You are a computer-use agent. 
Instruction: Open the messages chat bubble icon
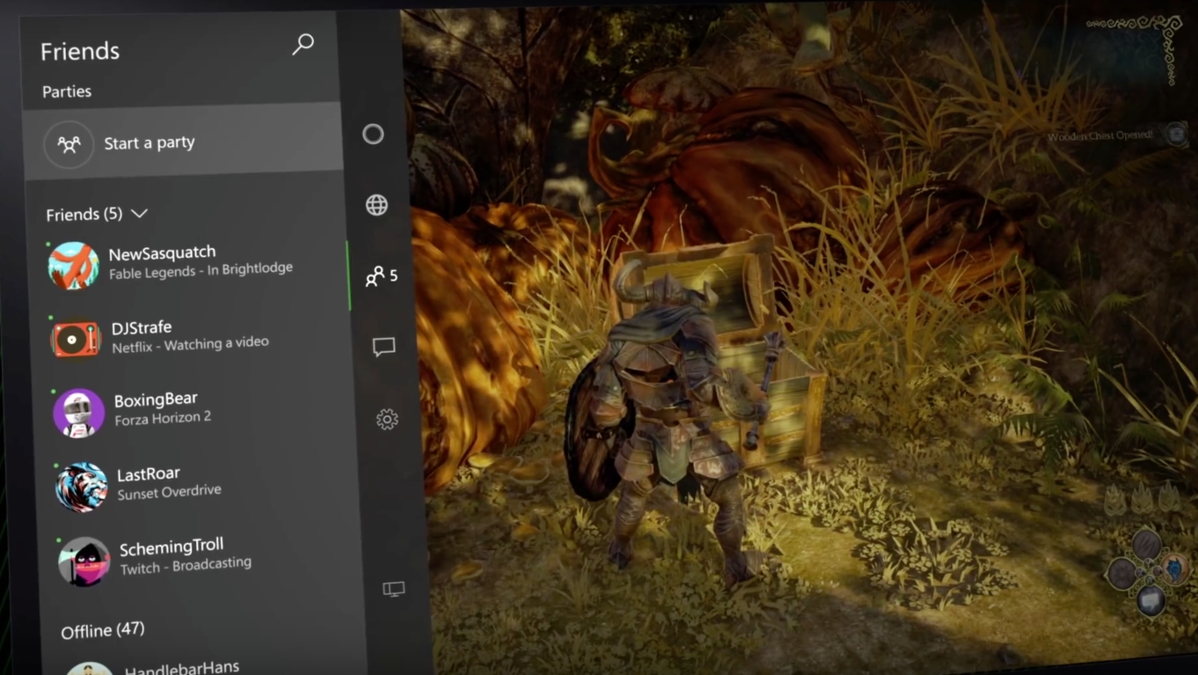(x=384, y=347)
